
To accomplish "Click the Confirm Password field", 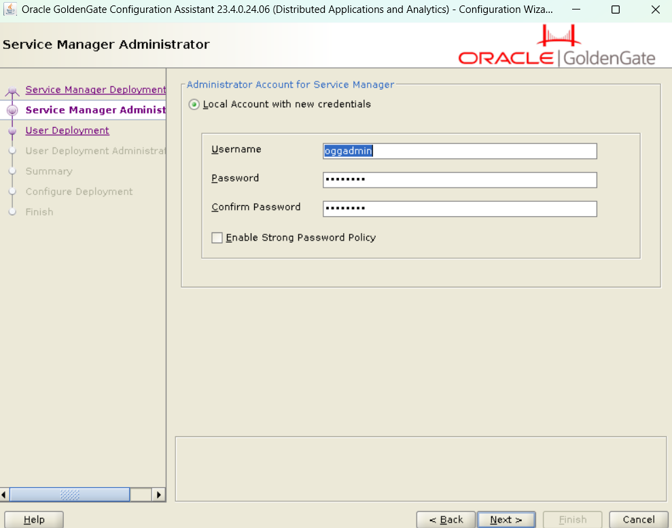I will coord(459,209).
